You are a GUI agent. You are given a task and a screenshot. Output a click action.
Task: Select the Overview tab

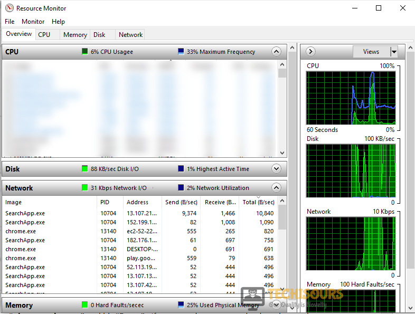(19, 34)
